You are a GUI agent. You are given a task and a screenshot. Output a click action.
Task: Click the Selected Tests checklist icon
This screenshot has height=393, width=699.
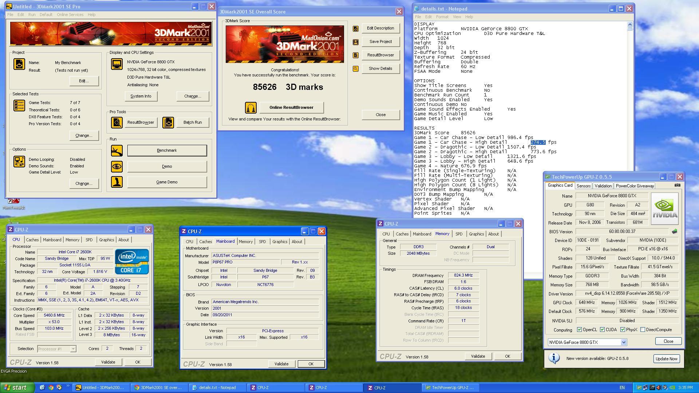pos(19,106)
